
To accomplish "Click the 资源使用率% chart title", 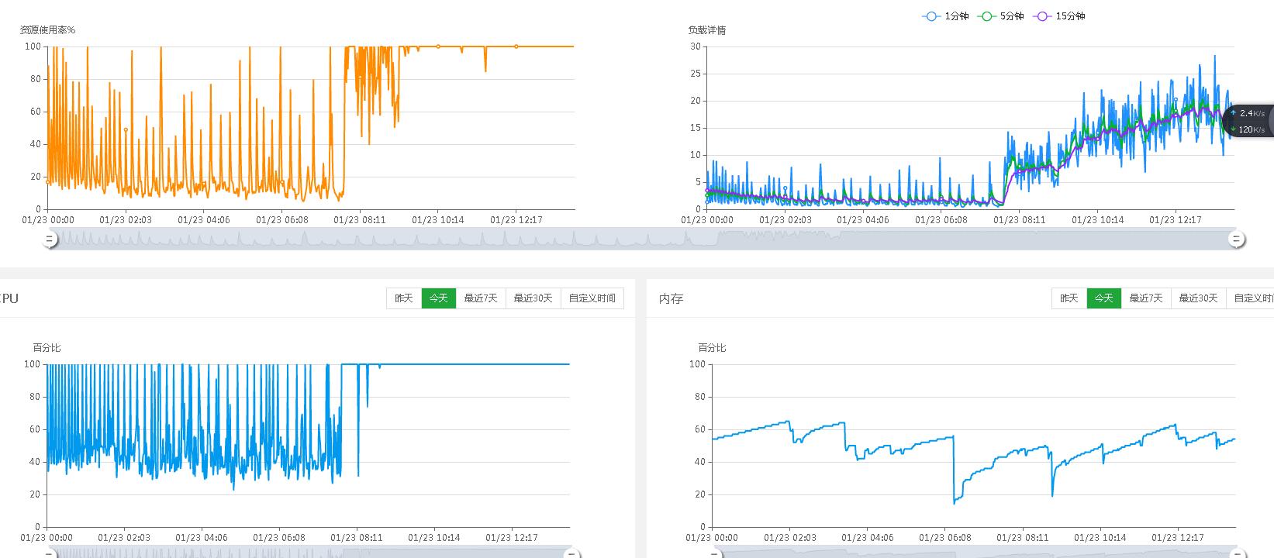I will pyautogui.click(x=47, y=30).
